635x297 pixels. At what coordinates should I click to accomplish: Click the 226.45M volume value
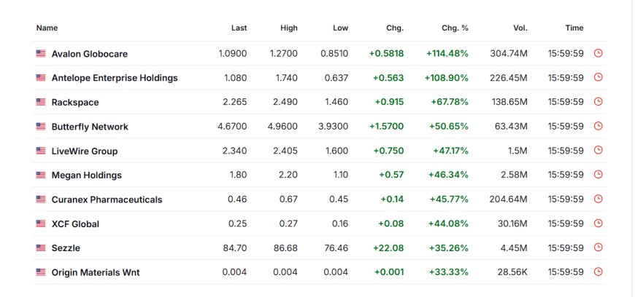click(509, 78)
